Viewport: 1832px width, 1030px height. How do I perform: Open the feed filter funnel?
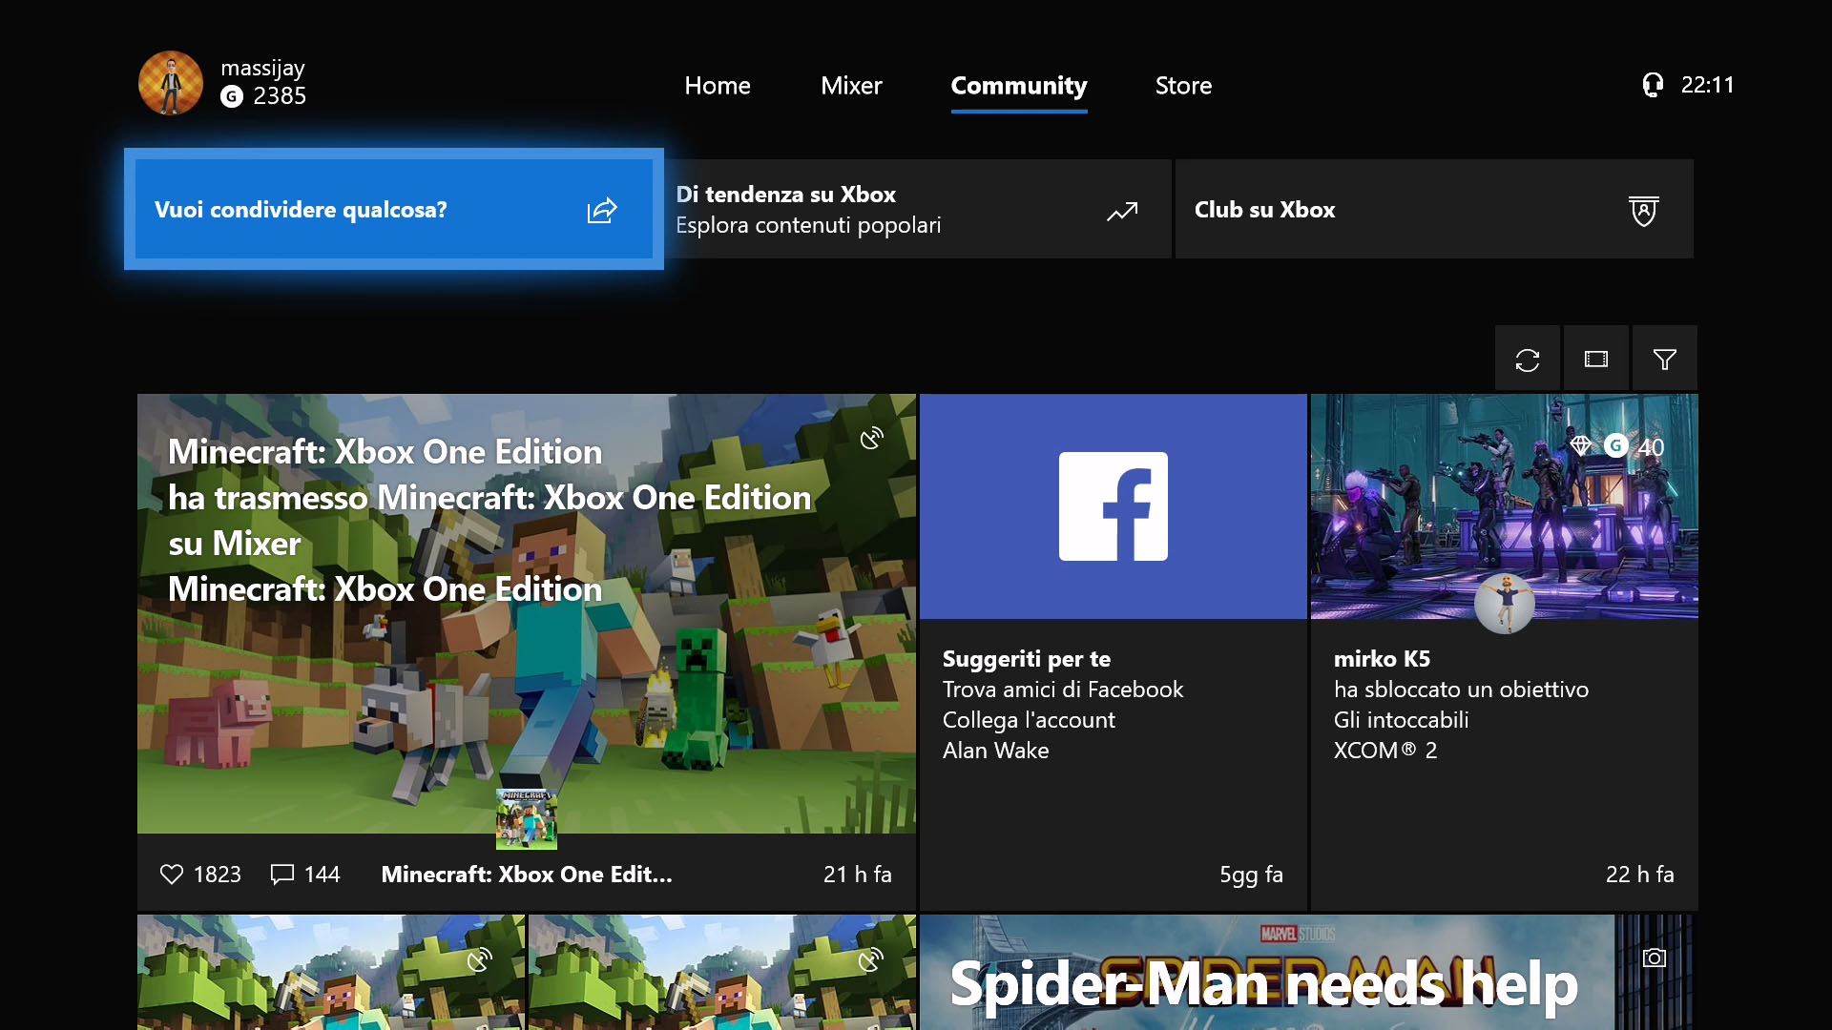(1665, 360)
